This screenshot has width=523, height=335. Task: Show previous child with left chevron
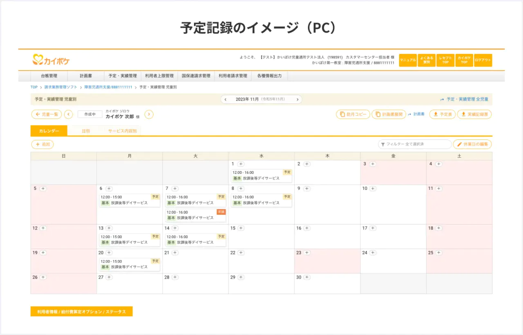(x=69, y=115)
